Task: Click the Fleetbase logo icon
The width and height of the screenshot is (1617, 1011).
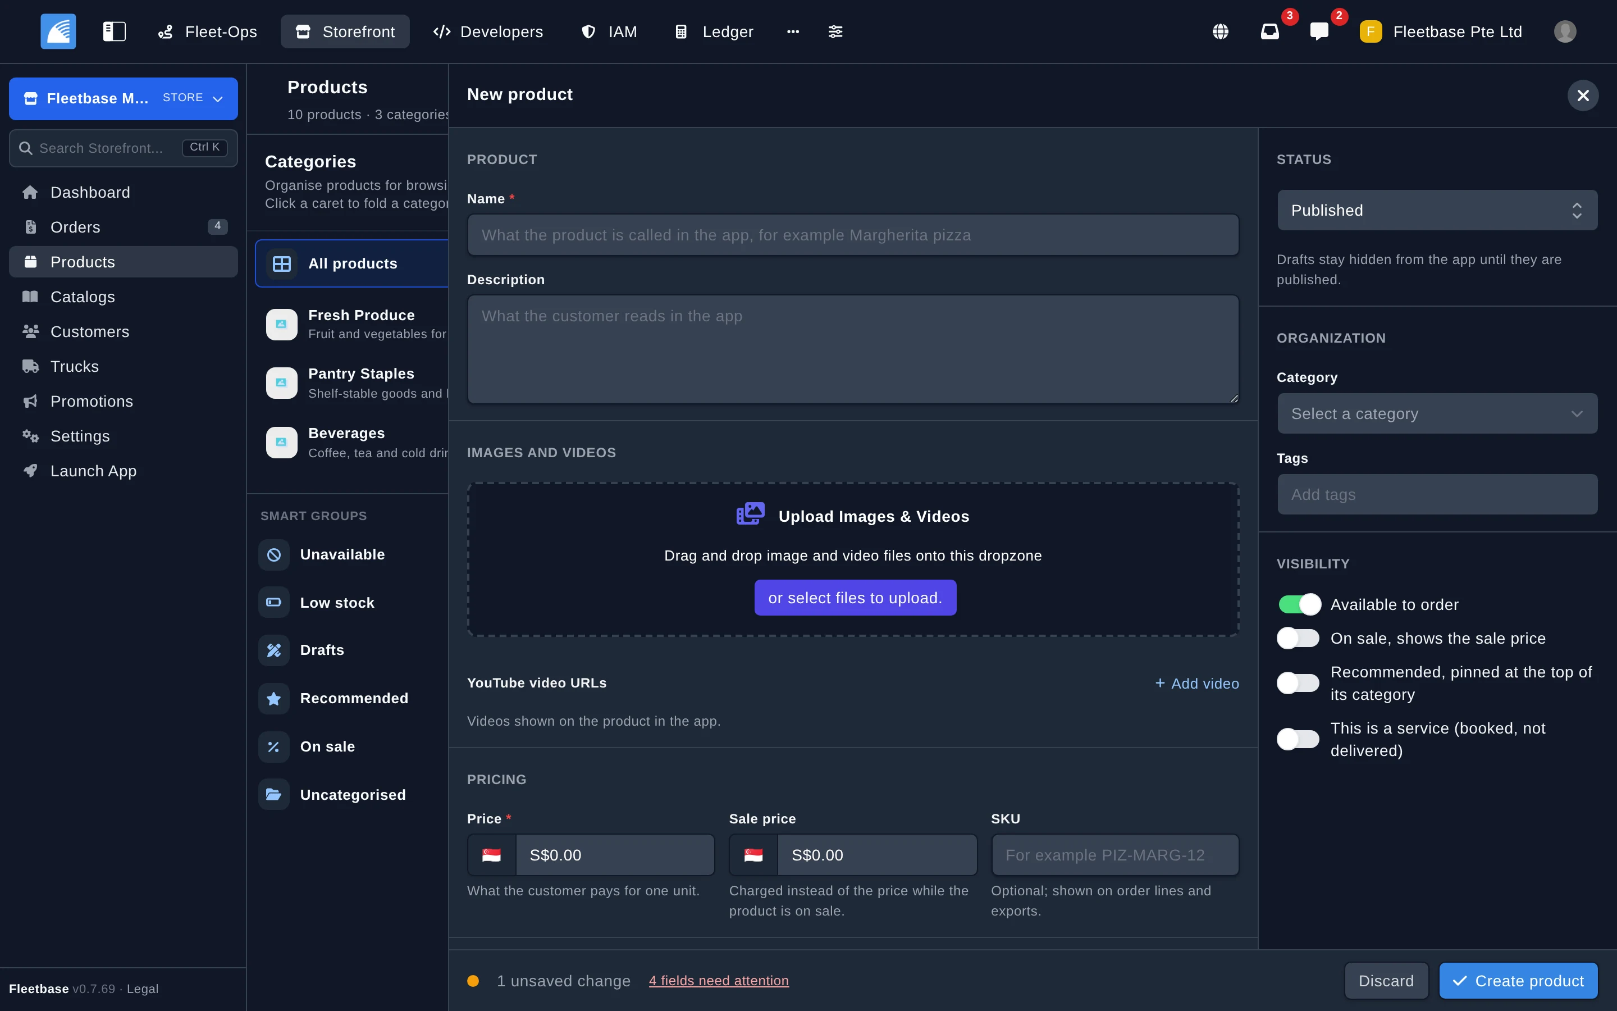Action: (58, 31)
